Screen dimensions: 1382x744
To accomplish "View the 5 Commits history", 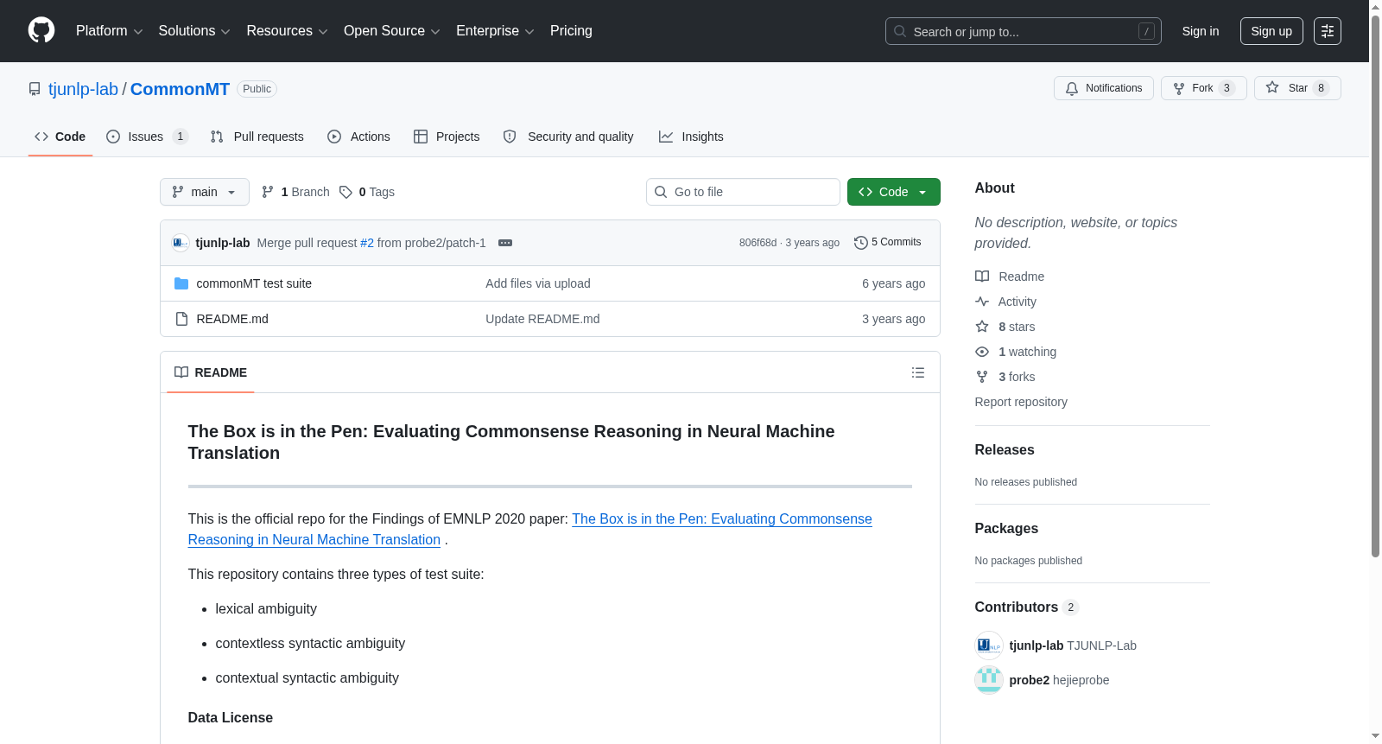I will click(x=888, y=242).
